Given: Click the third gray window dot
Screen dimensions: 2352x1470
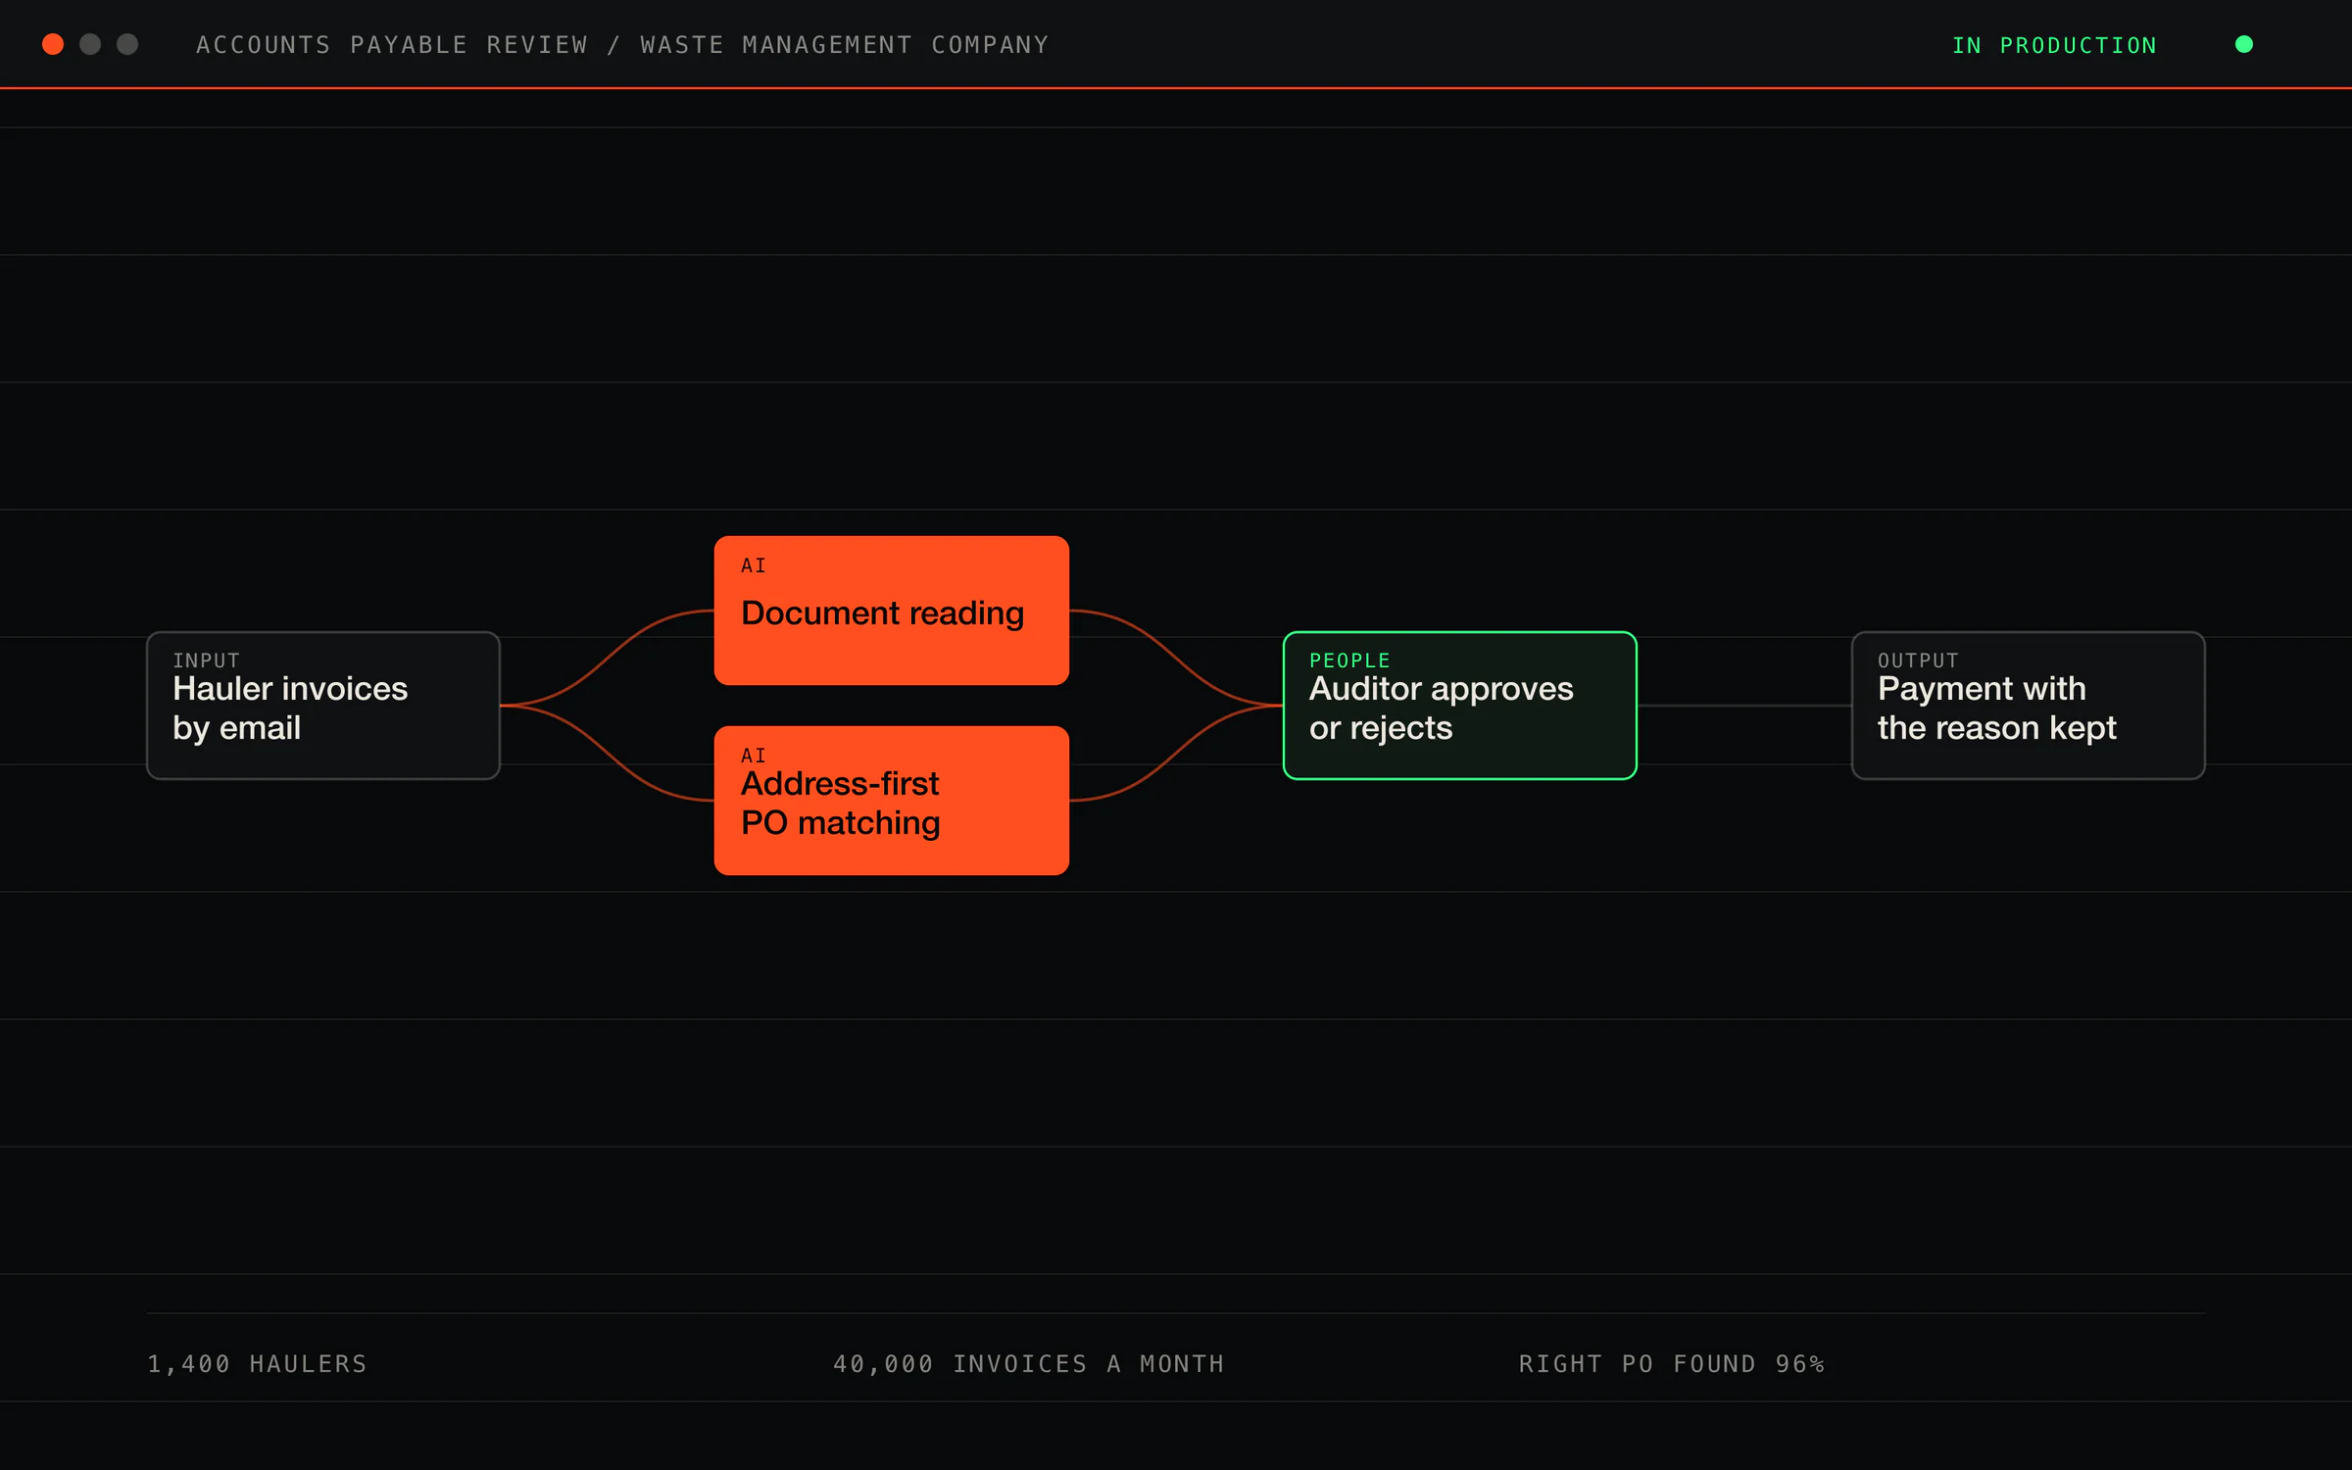Looking at the screenshot, I should [127, 44].
